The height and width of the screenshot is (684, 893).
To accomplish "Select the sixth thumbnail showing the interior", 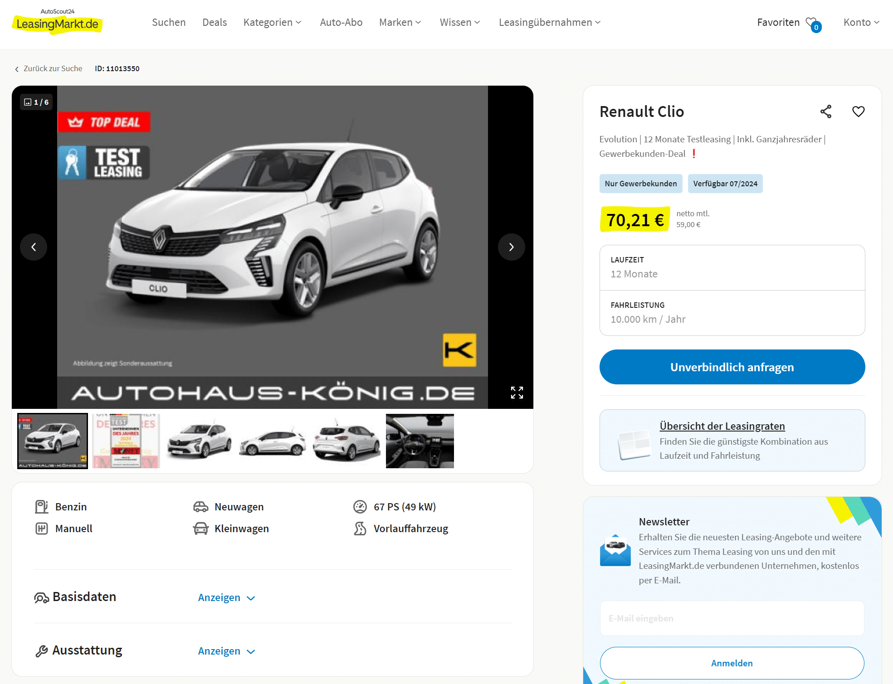I will point(420,441).
